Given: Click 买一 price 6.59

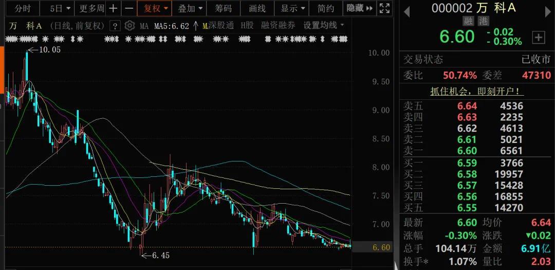Looking at the screenshot, I should pos(467,163).
